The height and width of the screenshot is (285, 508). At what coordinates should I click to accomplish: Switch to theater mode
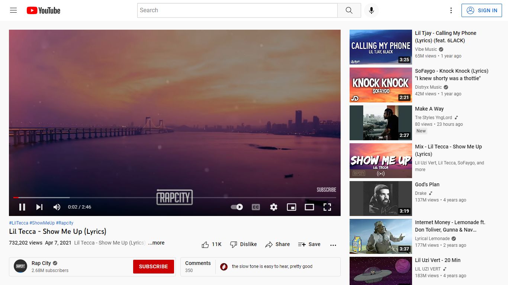(x=309, y=207)
